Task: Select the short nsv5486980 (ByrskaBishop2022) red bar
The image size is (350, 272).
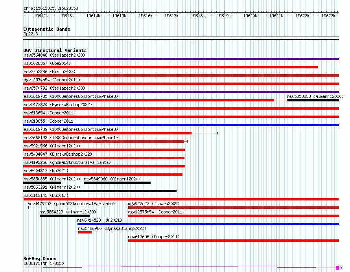Action: (85, 232)
